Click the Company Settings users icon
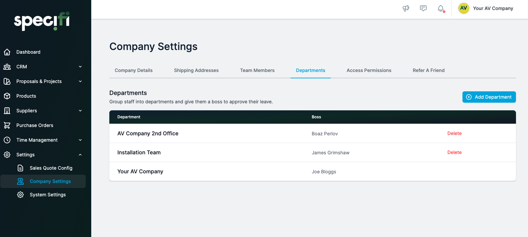Viewport: 528px width, 237px height. point(20,181)
